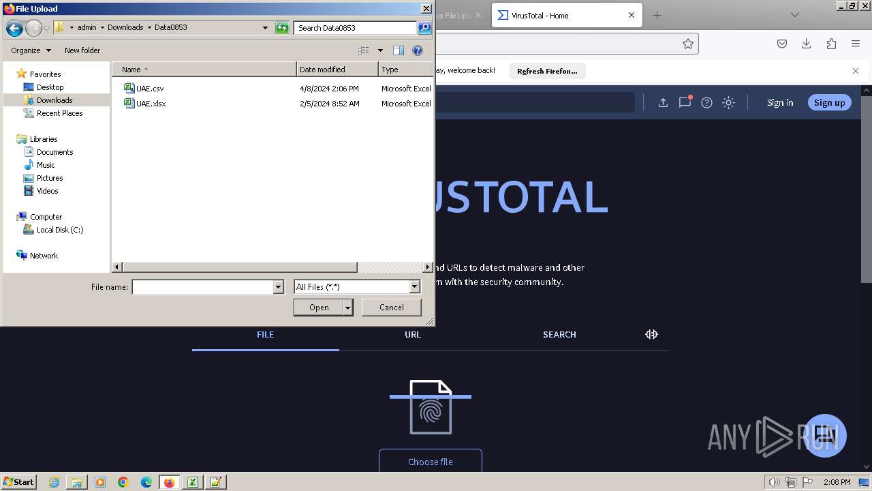Sort by Date modified column header
872x491 pixels.
337,70
